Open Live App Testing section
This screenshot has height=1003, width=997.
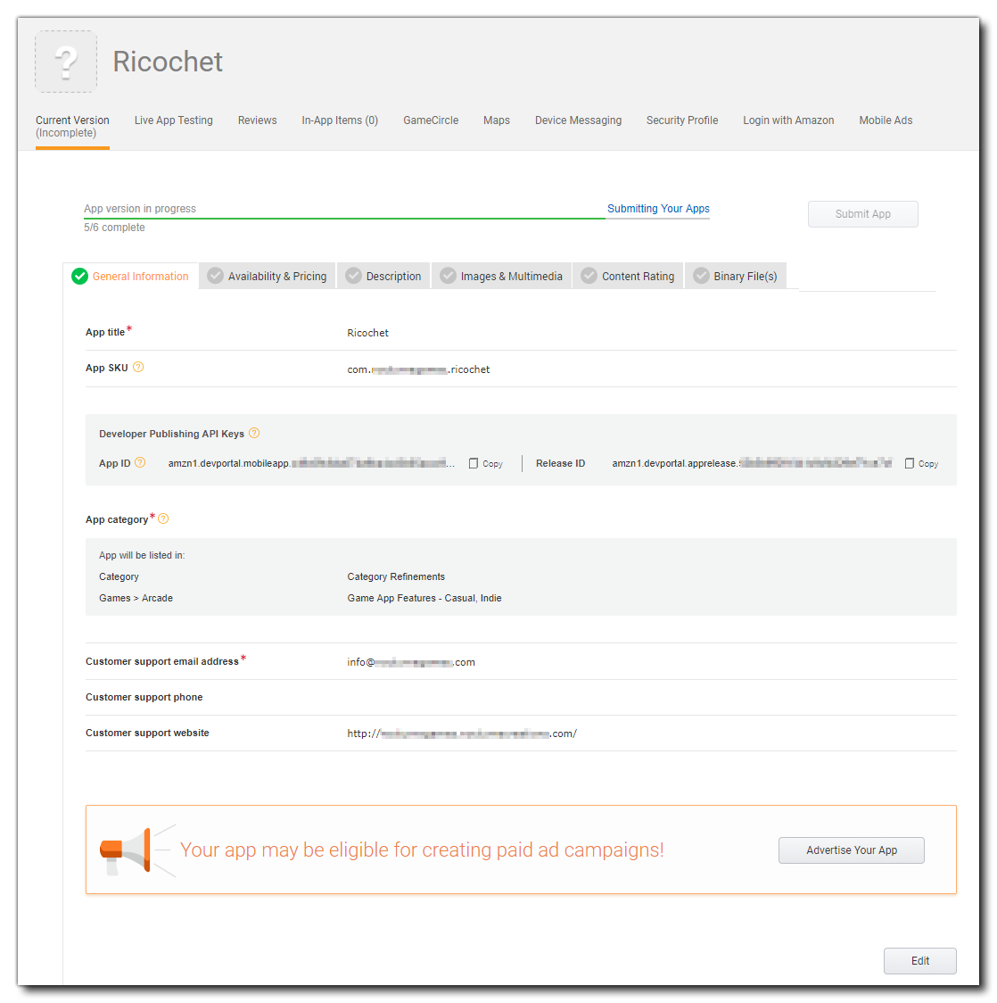[x=174, y=120]
